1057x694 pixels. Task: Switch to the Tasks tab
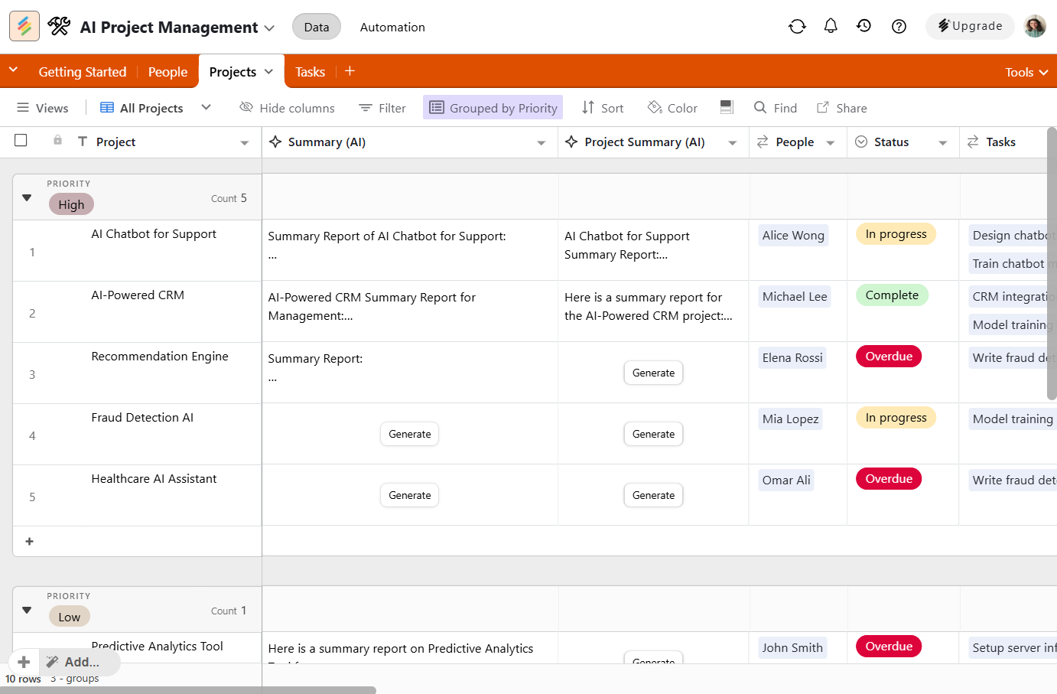pyautogui.click(x=310, y=72)
